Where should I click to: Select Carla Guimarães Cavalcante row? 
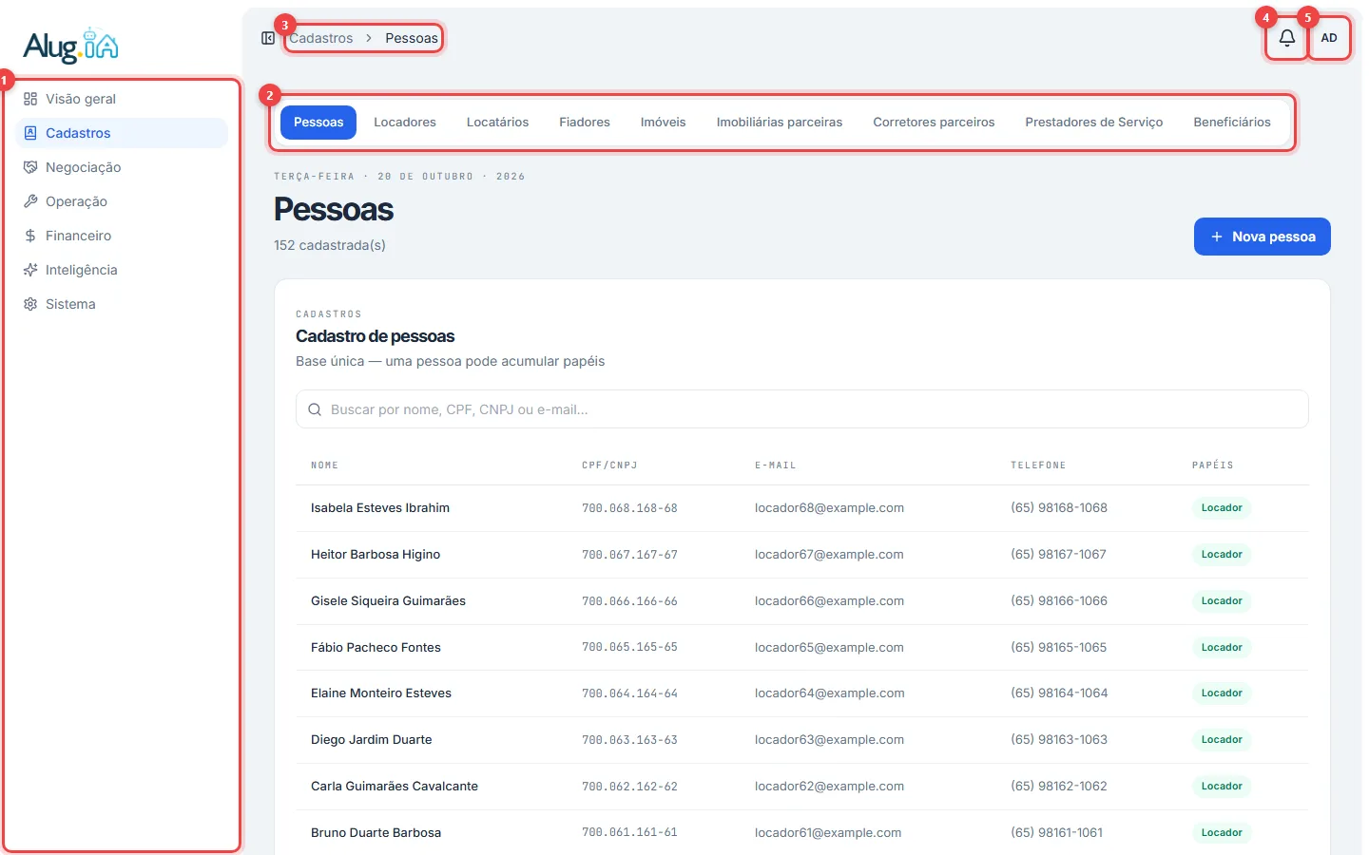802,787
